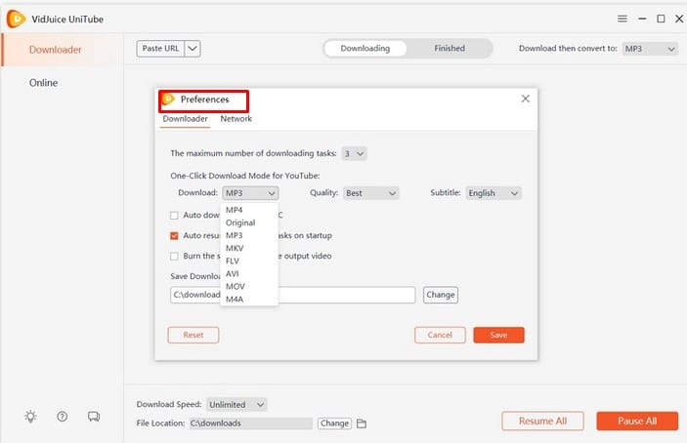Switch to Downloader tab in Preferences

click(185, 119)
